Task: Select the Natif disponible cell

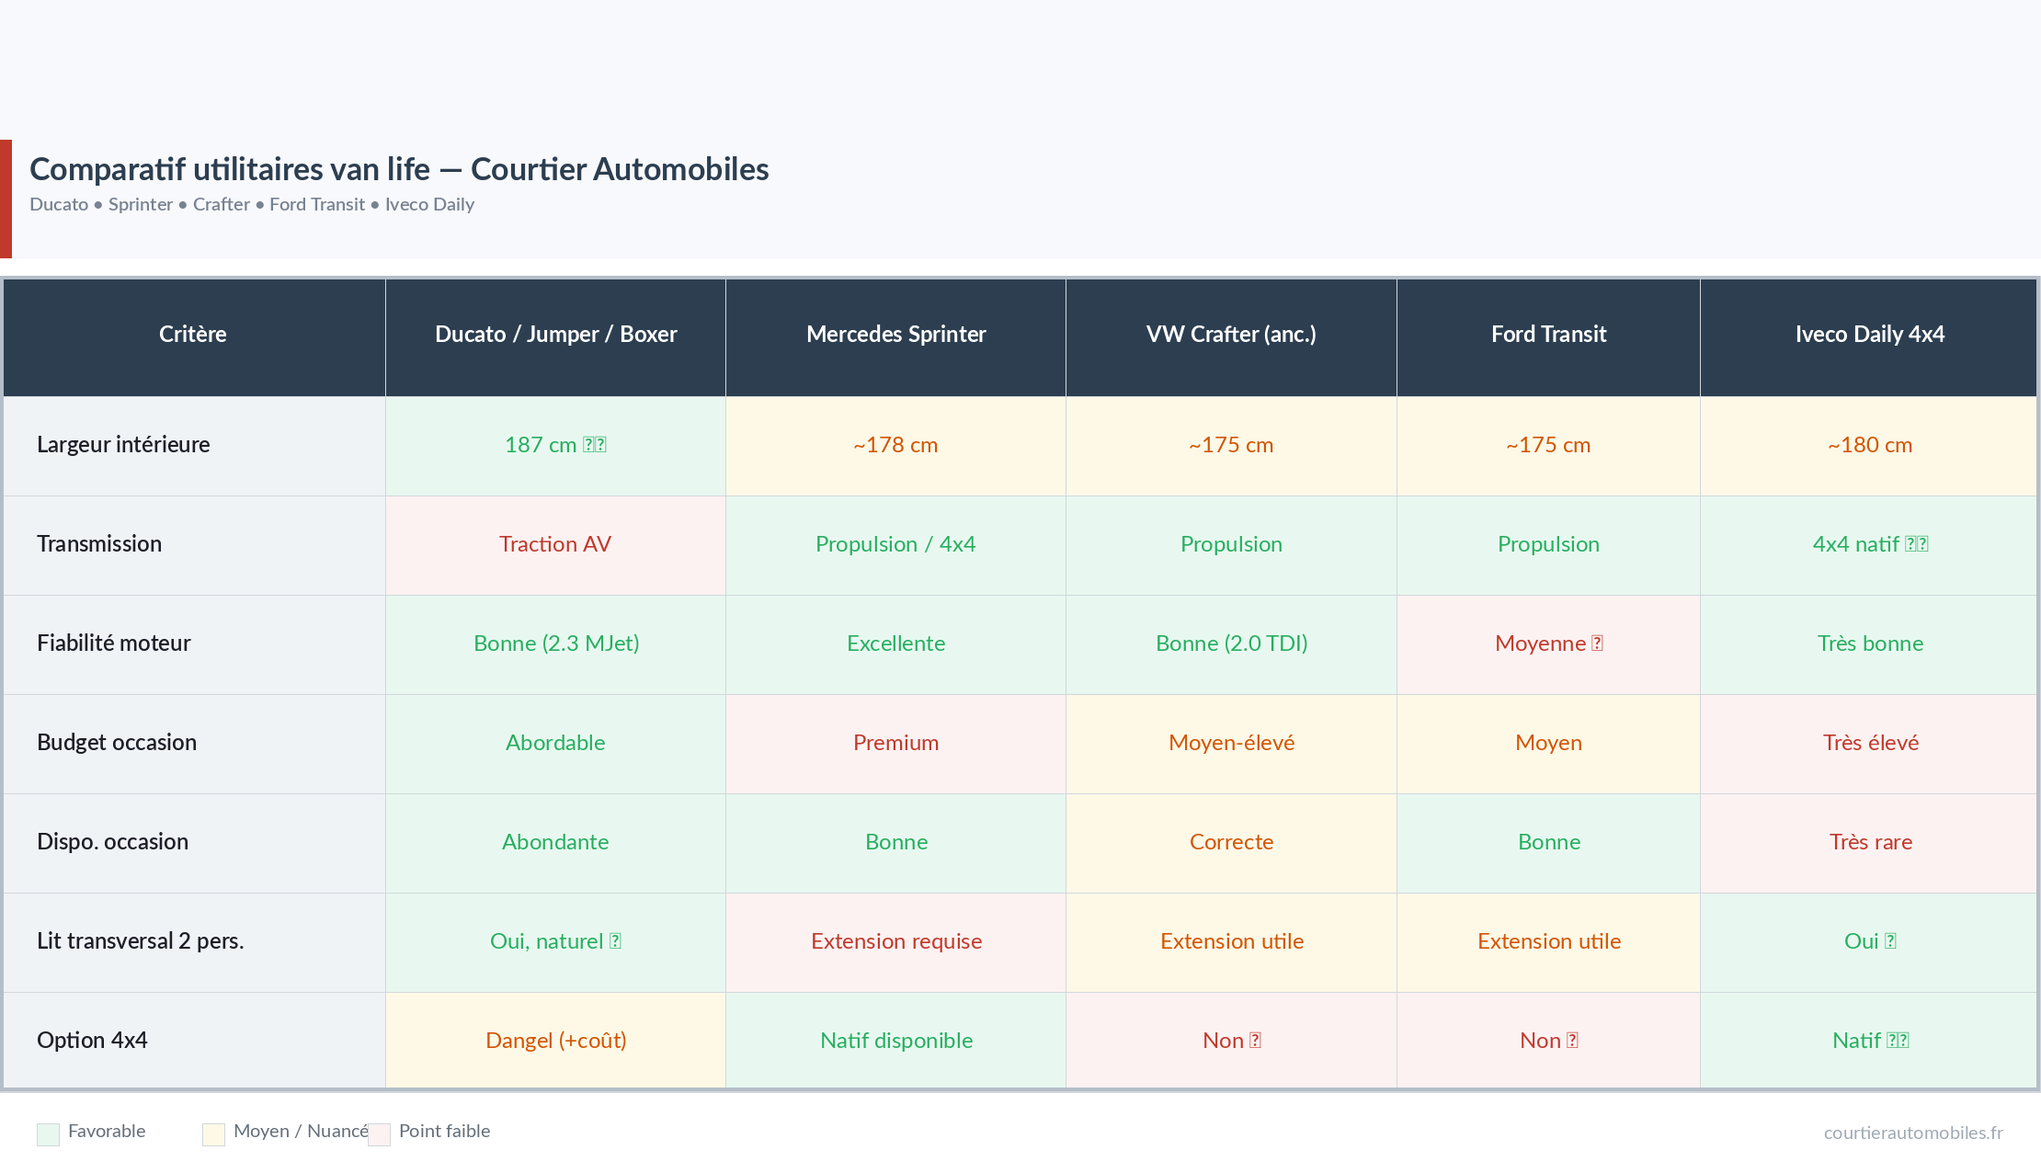Action: 895,1041
